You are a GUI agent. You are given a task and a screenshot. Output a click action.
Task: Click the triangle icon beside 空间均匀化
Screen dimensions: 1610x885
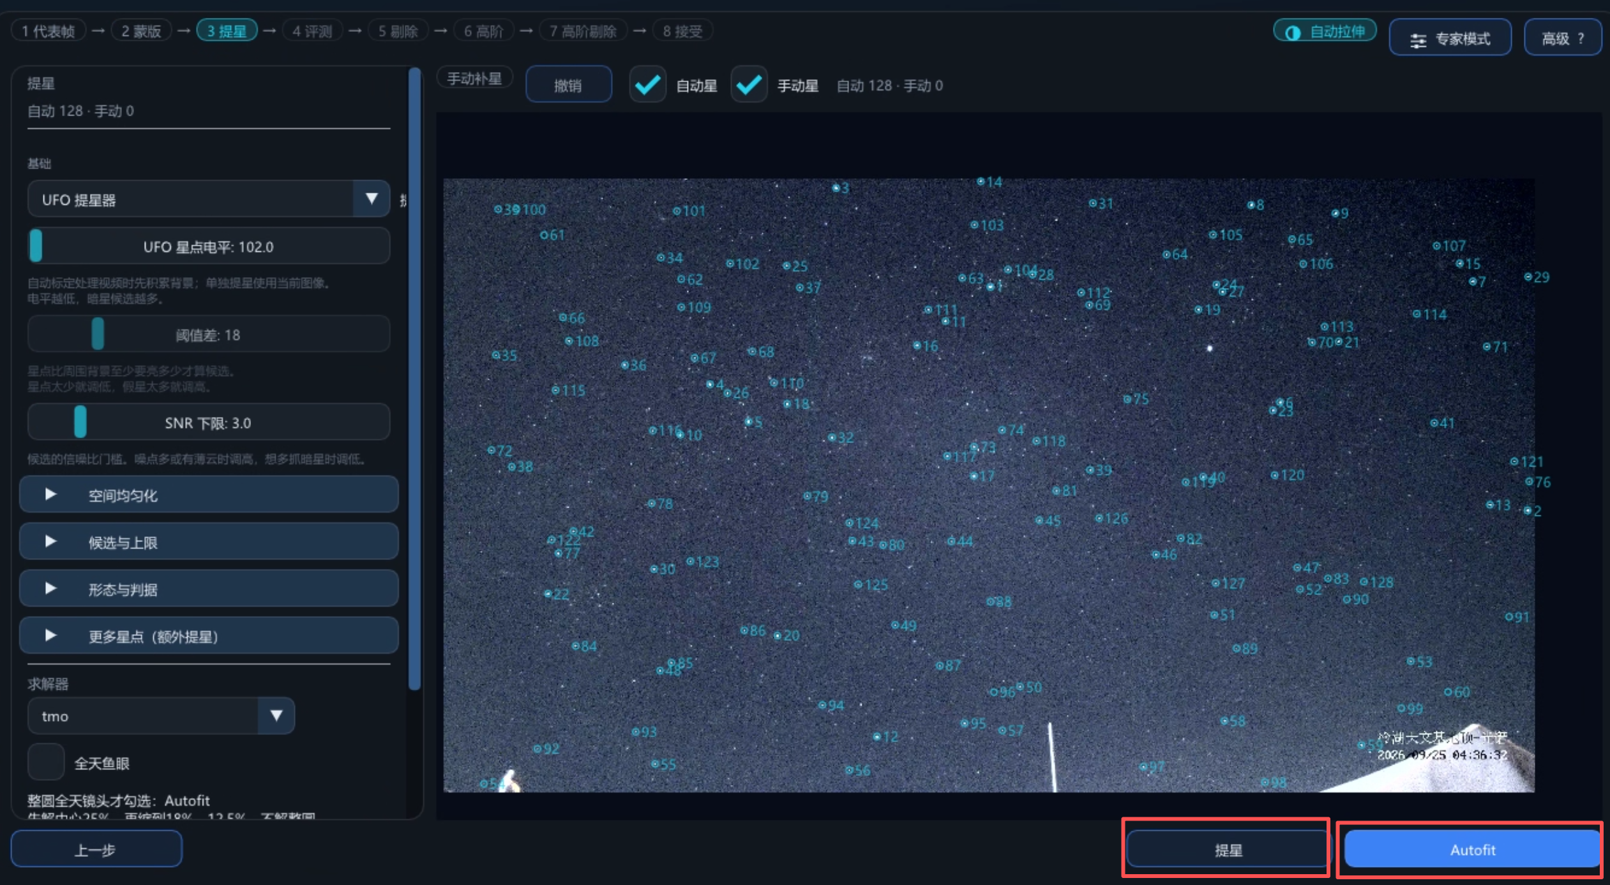pyautogui.click(x=50, y=494)
